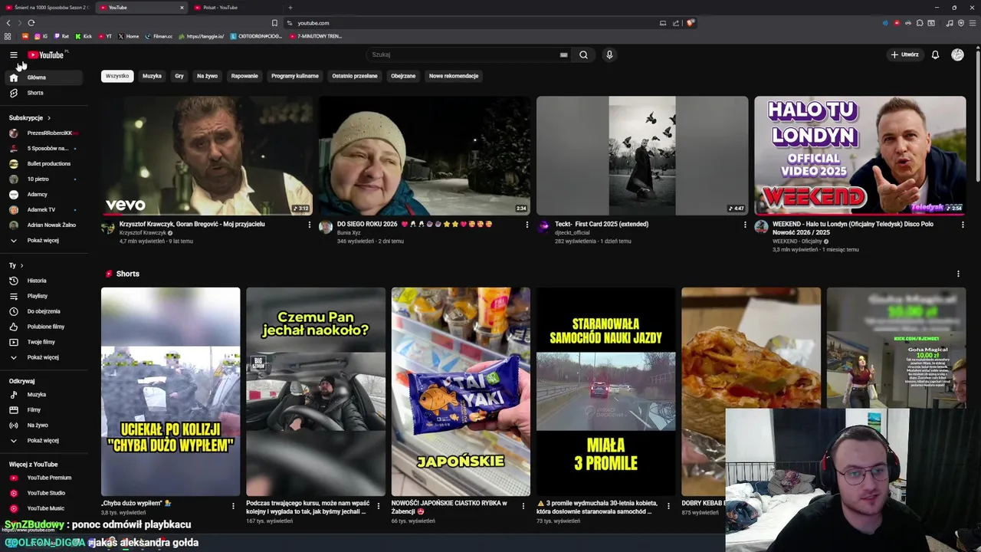Select the Rapowanie filter chip
This screenshot has width=981, height=552.
pos(244,76)
